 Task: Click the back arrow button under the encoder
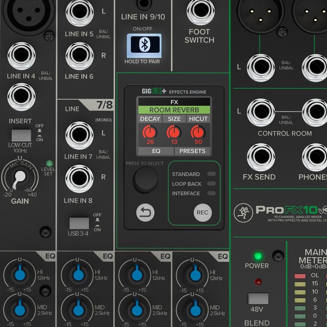145,213
